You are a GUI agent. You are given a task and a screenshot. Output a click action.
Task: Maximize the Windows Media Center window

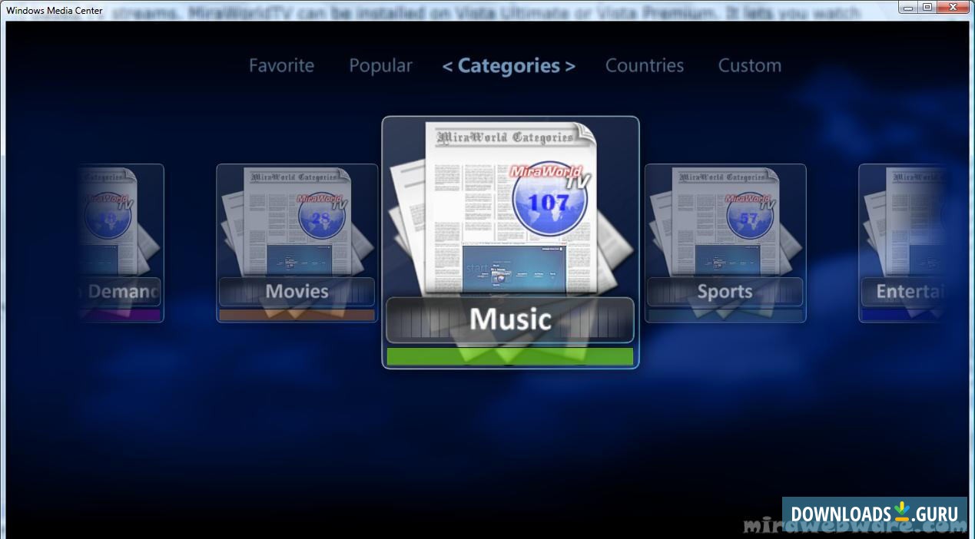tap(927, 8)
